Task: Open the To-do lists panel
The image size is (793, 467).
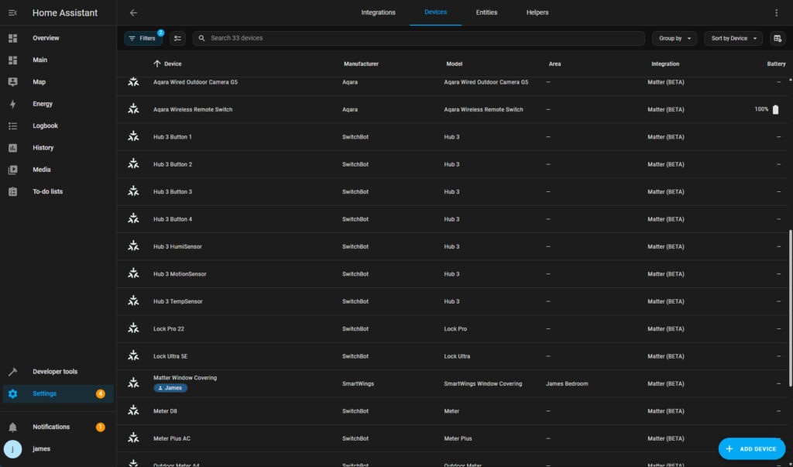Action: [47, 191]
